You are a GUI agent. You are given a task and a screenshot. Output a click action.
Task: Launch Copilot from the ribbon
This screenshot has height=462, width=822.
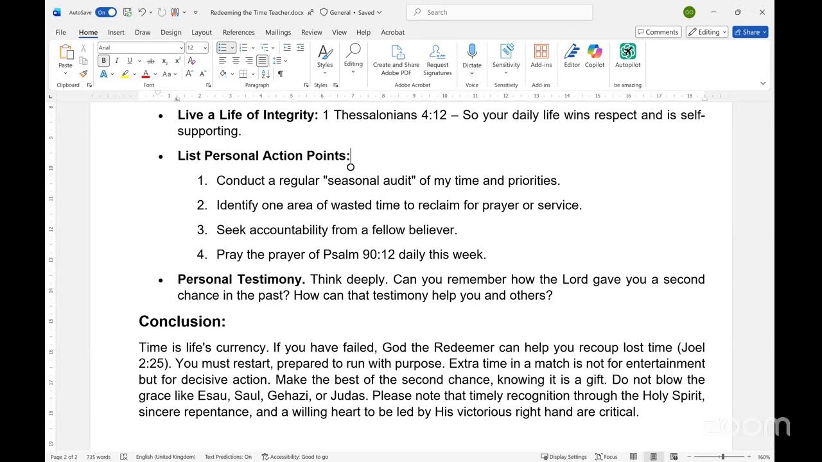(x=595, y=56)
